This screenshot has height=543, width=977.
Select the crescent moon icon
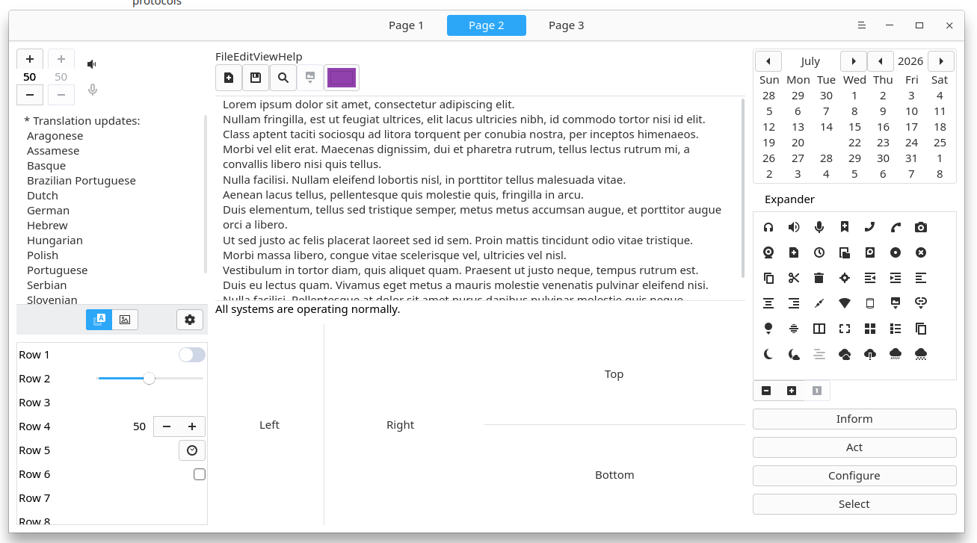[x=768, y=354]
